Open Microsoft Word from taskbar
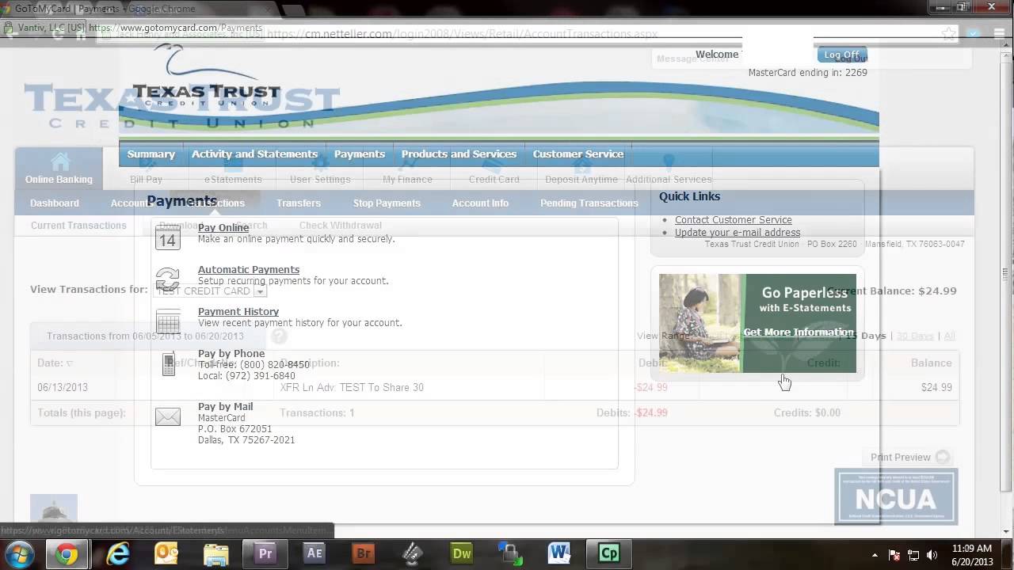 (x=559, y=553)
